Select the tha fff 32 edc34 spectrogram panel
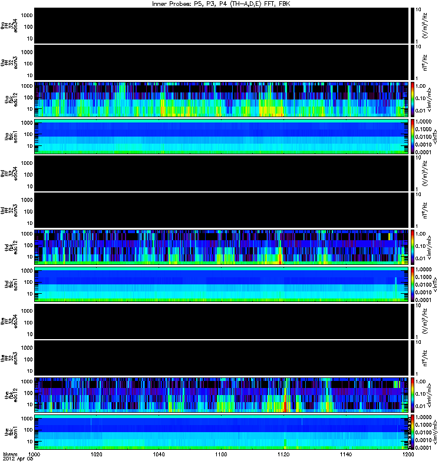Viewport: 442px width, 471px height. (222, 26)
